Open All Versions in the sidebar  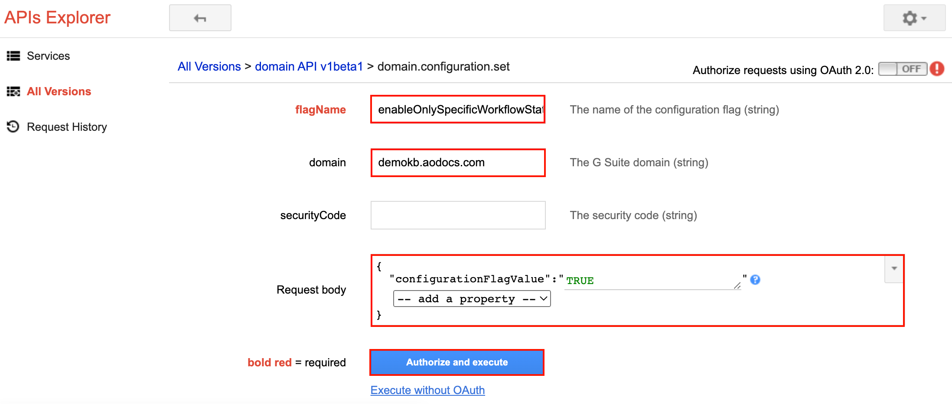[x=59, y=91]
